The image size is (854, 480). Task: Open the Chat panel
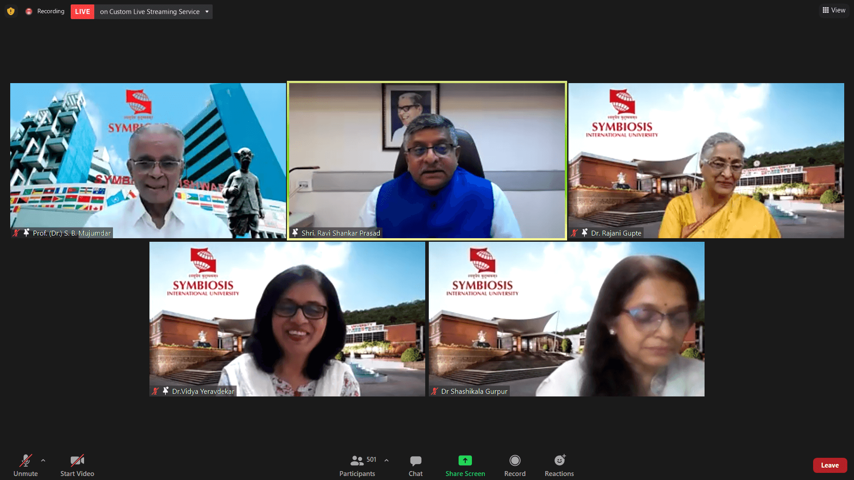click(415, 465)
